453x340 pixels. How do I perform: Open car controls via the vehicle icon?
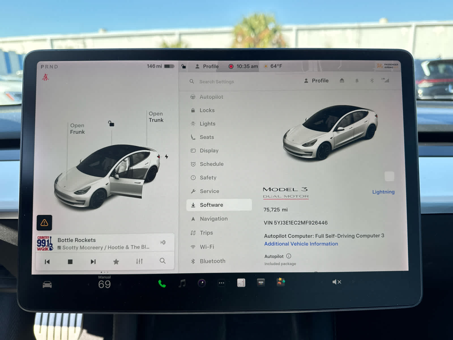pos(47,284)
